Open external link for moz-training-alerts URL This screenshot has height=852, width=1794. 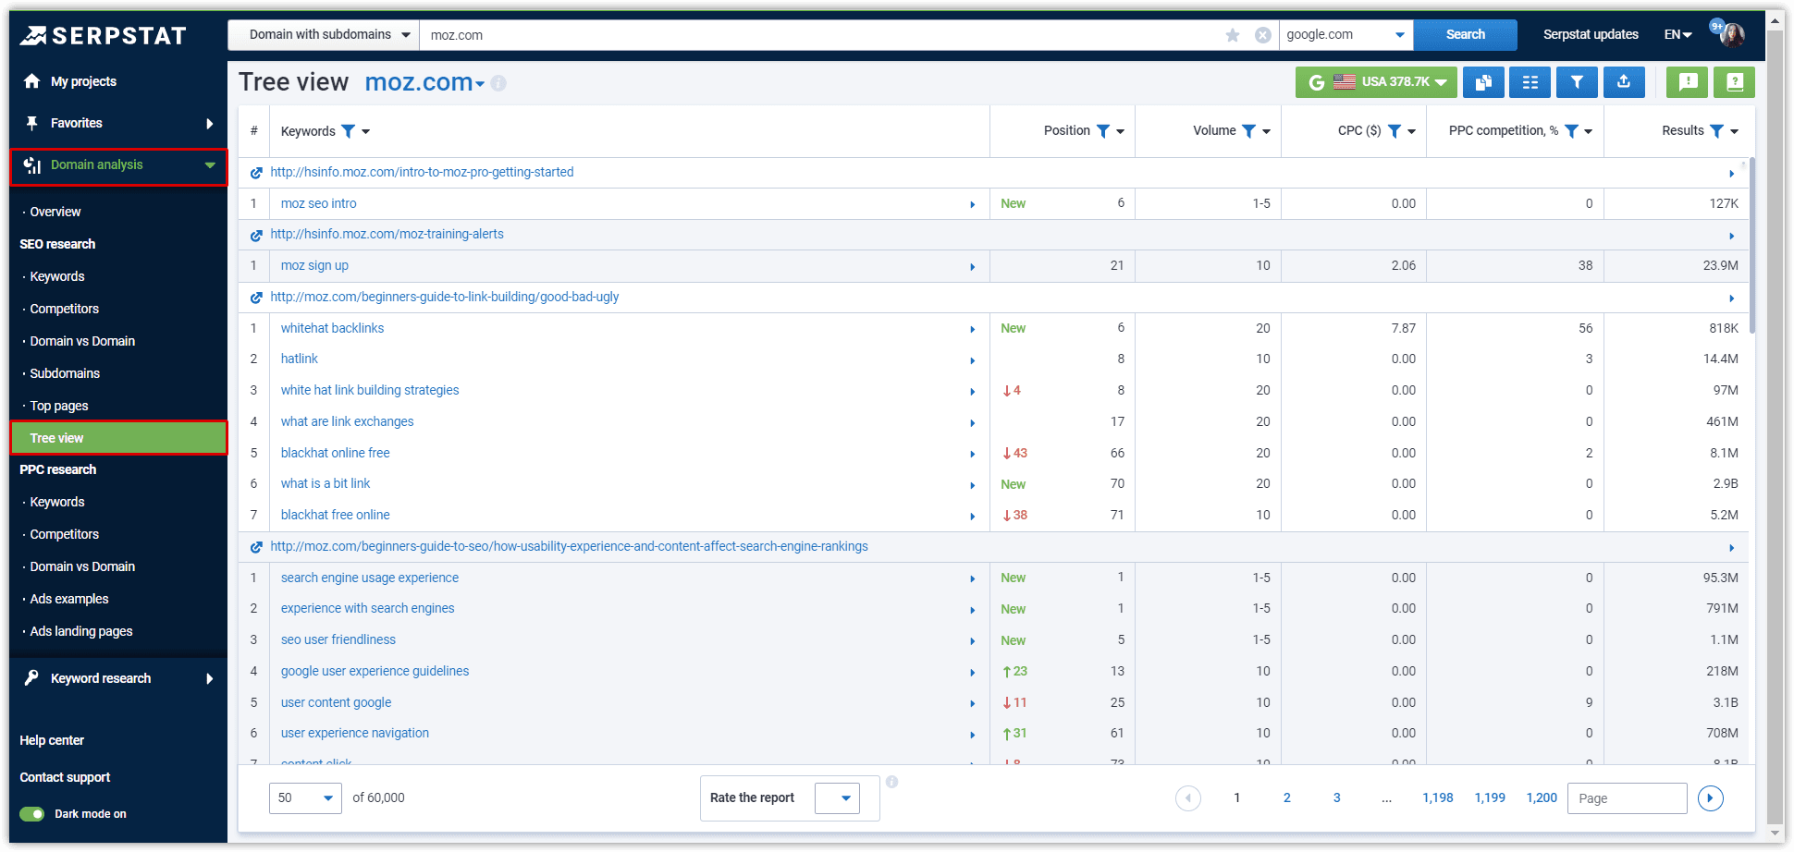tap(256, 235)
